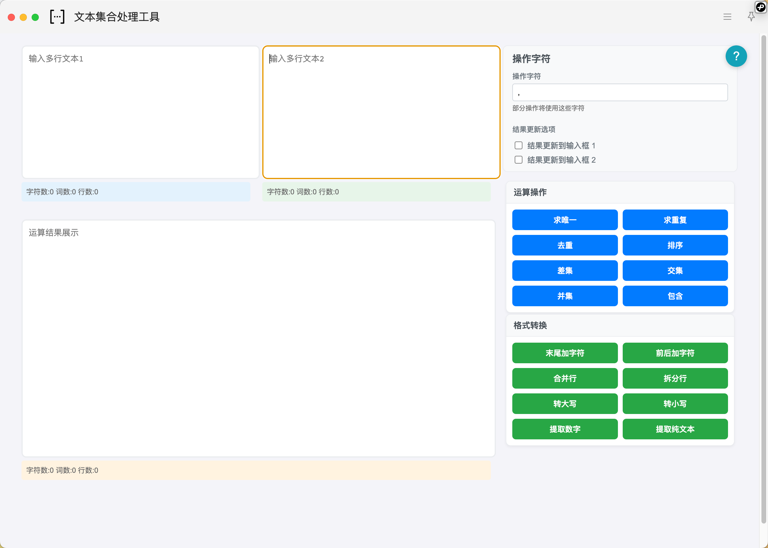This screenshot has height=548, width=768.
Task: Click the green 合并行 button
Action: (565, 378)
